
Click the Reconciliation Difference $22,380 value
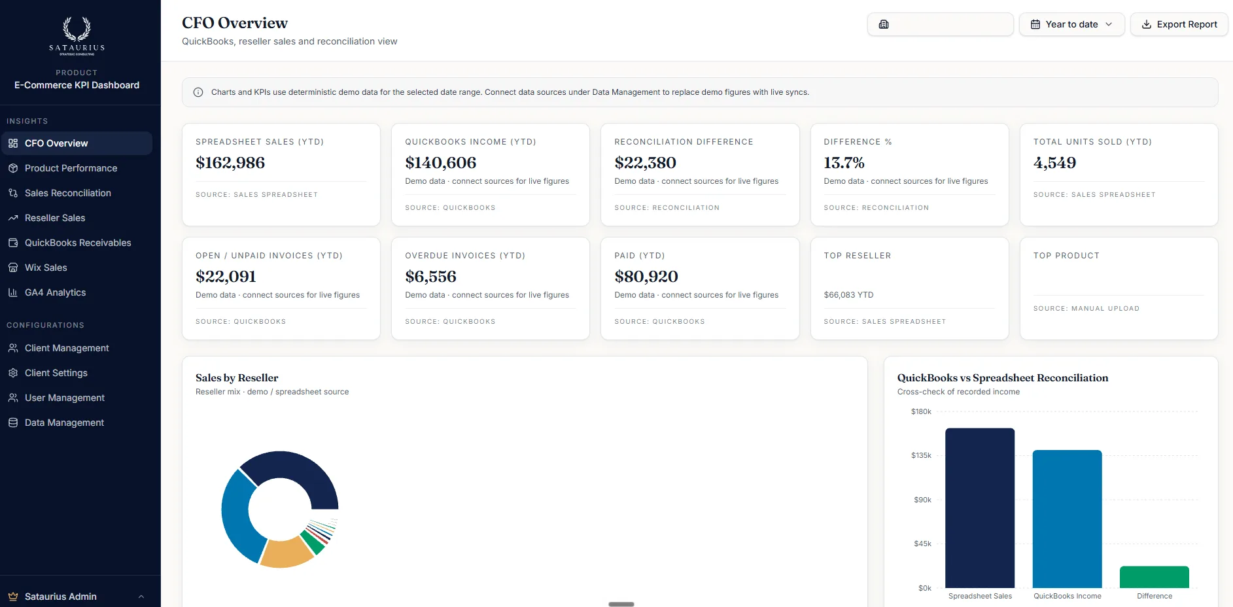tap(645, 162)
